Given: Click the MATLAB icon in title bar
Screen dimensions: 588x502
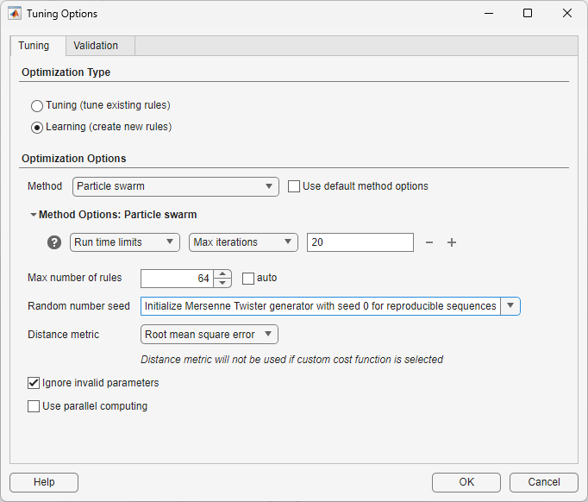Looking at the screenshot, I should tap(14, 14).
